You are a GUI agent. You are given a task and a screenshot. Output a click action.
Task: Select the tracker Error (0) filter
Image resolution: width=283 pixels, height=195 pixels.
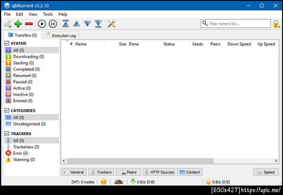32,153
